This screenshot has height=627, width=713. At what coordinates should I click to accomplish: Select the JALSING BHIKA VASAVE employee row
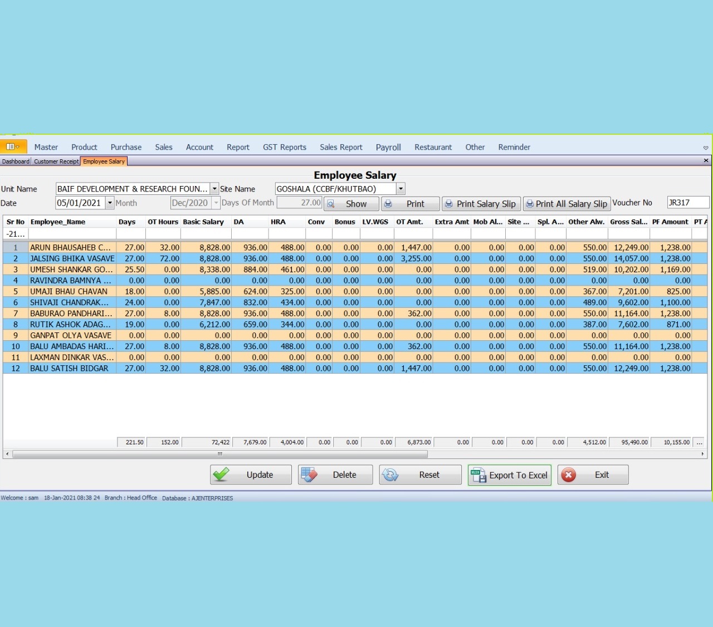tap(72, 258)
